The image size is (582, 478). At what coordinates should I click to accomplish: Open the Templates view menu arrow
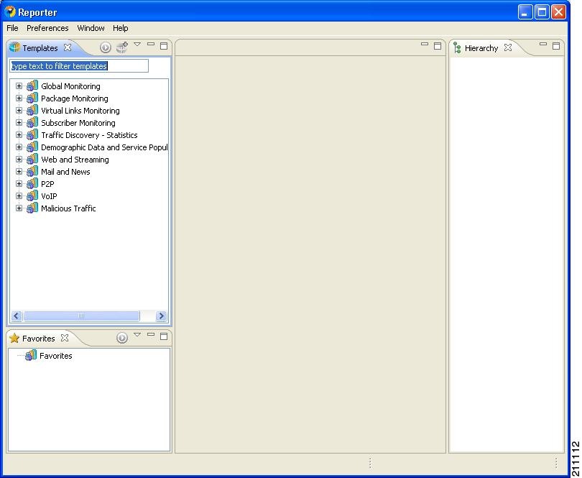coord(137,45)
